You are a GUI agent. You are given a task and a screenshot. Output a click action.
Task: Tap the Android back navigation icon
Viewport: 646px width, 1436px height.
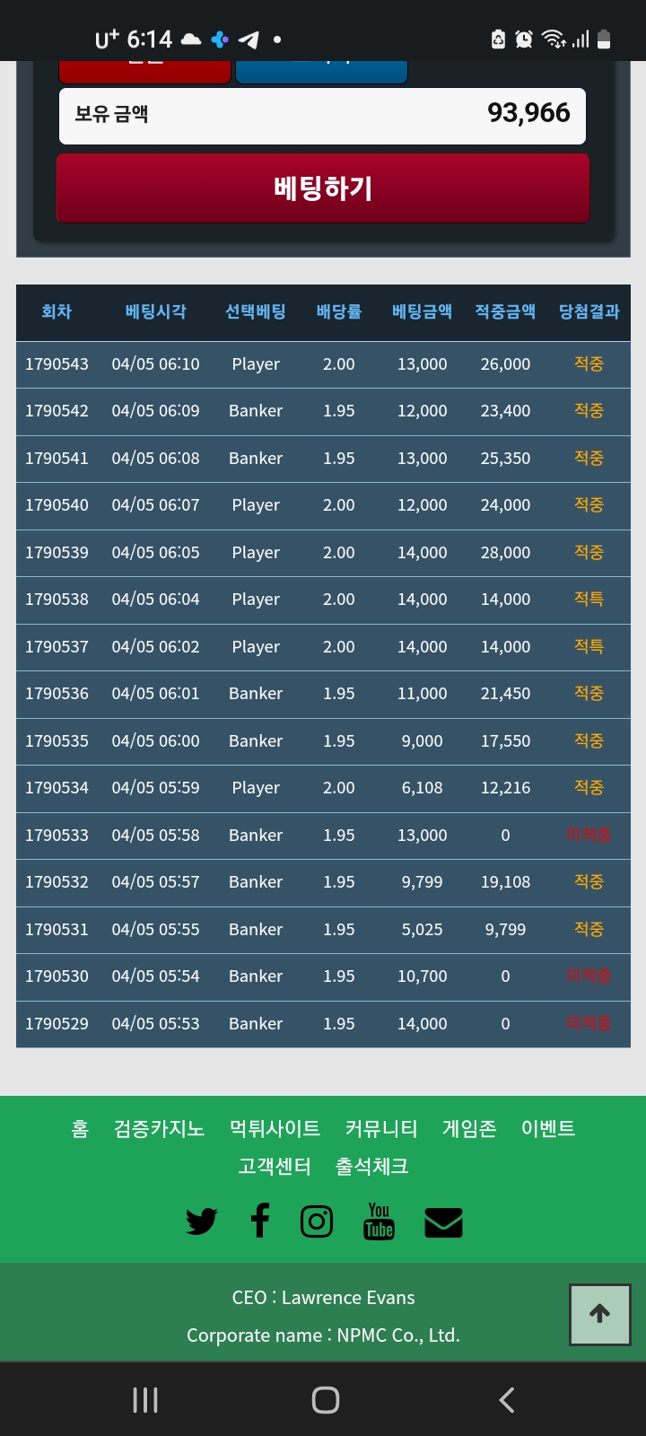coord(507,1400)
